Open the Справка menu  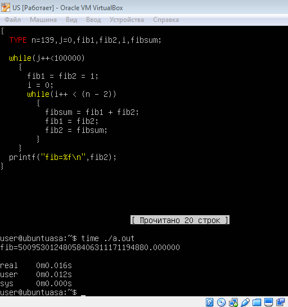[x=166, y=20]
